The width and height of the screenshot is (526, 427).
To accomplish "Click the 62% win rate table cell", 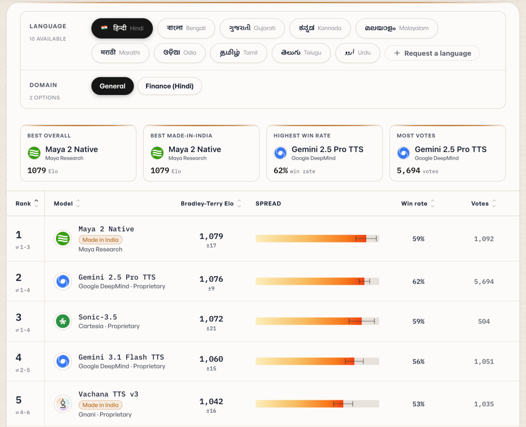I will 418,281.
